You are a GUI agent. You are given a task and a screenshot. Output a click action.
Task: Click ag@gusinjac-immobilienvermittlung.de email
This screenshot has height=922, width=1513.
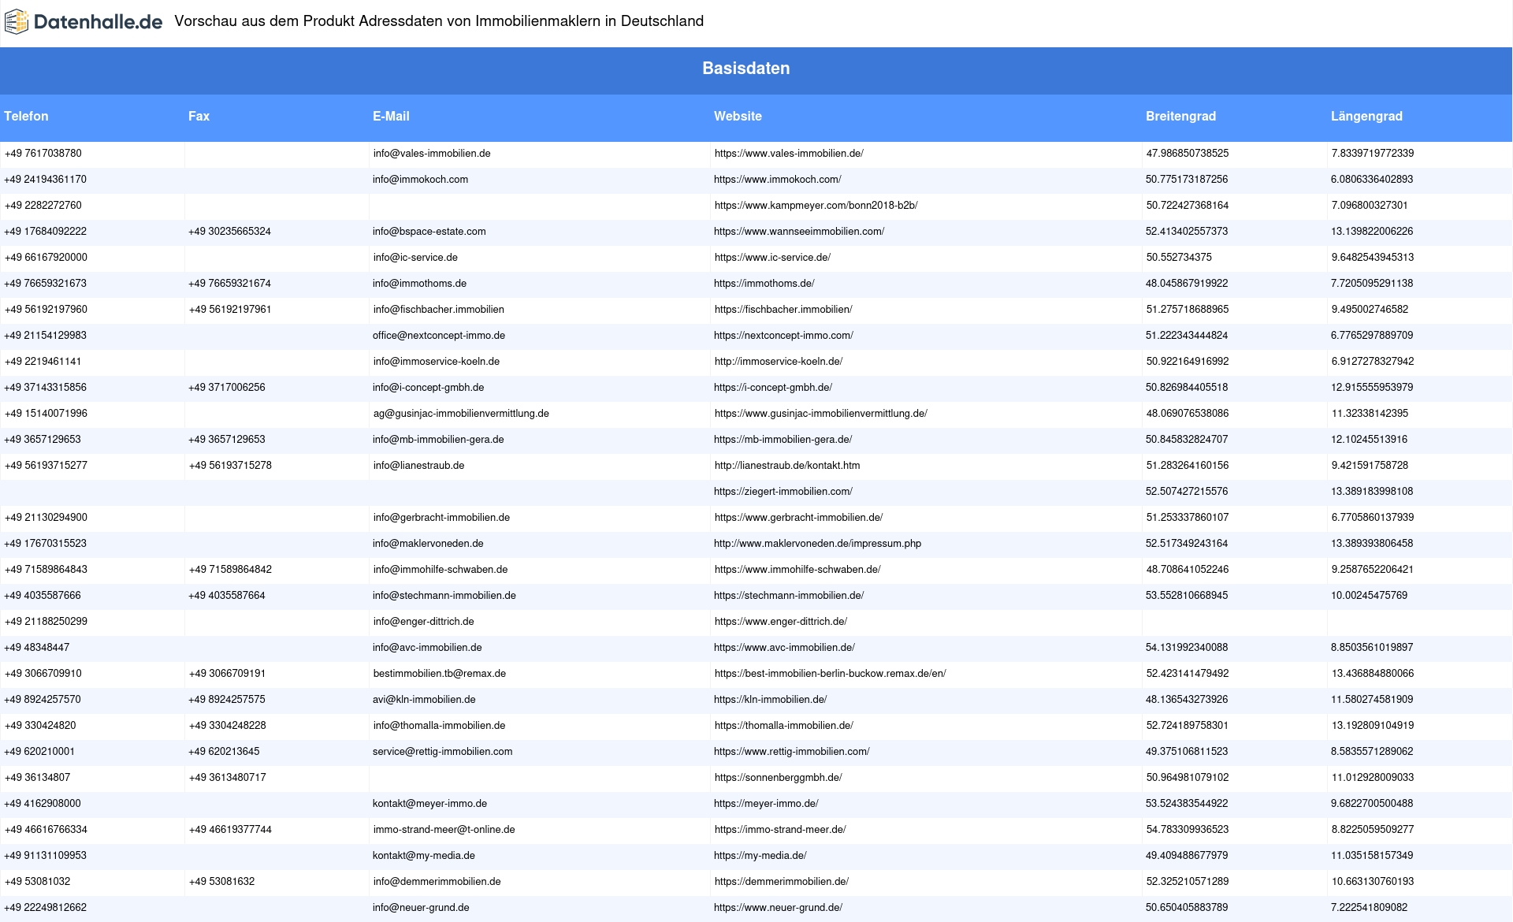coord(461,414)
